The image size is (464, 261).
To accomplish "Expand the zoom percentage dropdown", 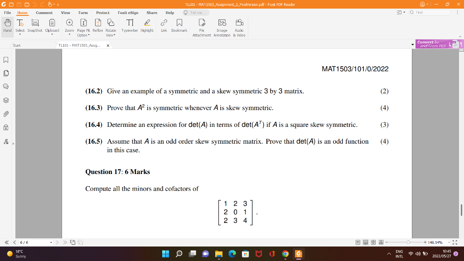I will [449, 242].
